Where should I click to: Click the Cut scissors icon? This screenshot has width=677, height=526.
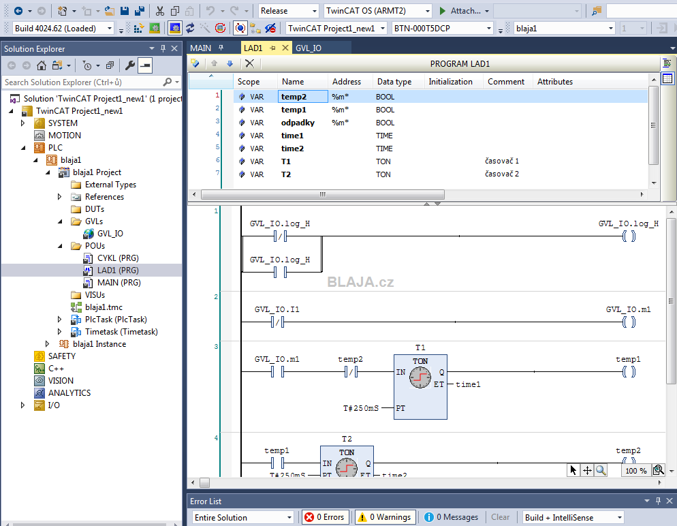(160, 11)
